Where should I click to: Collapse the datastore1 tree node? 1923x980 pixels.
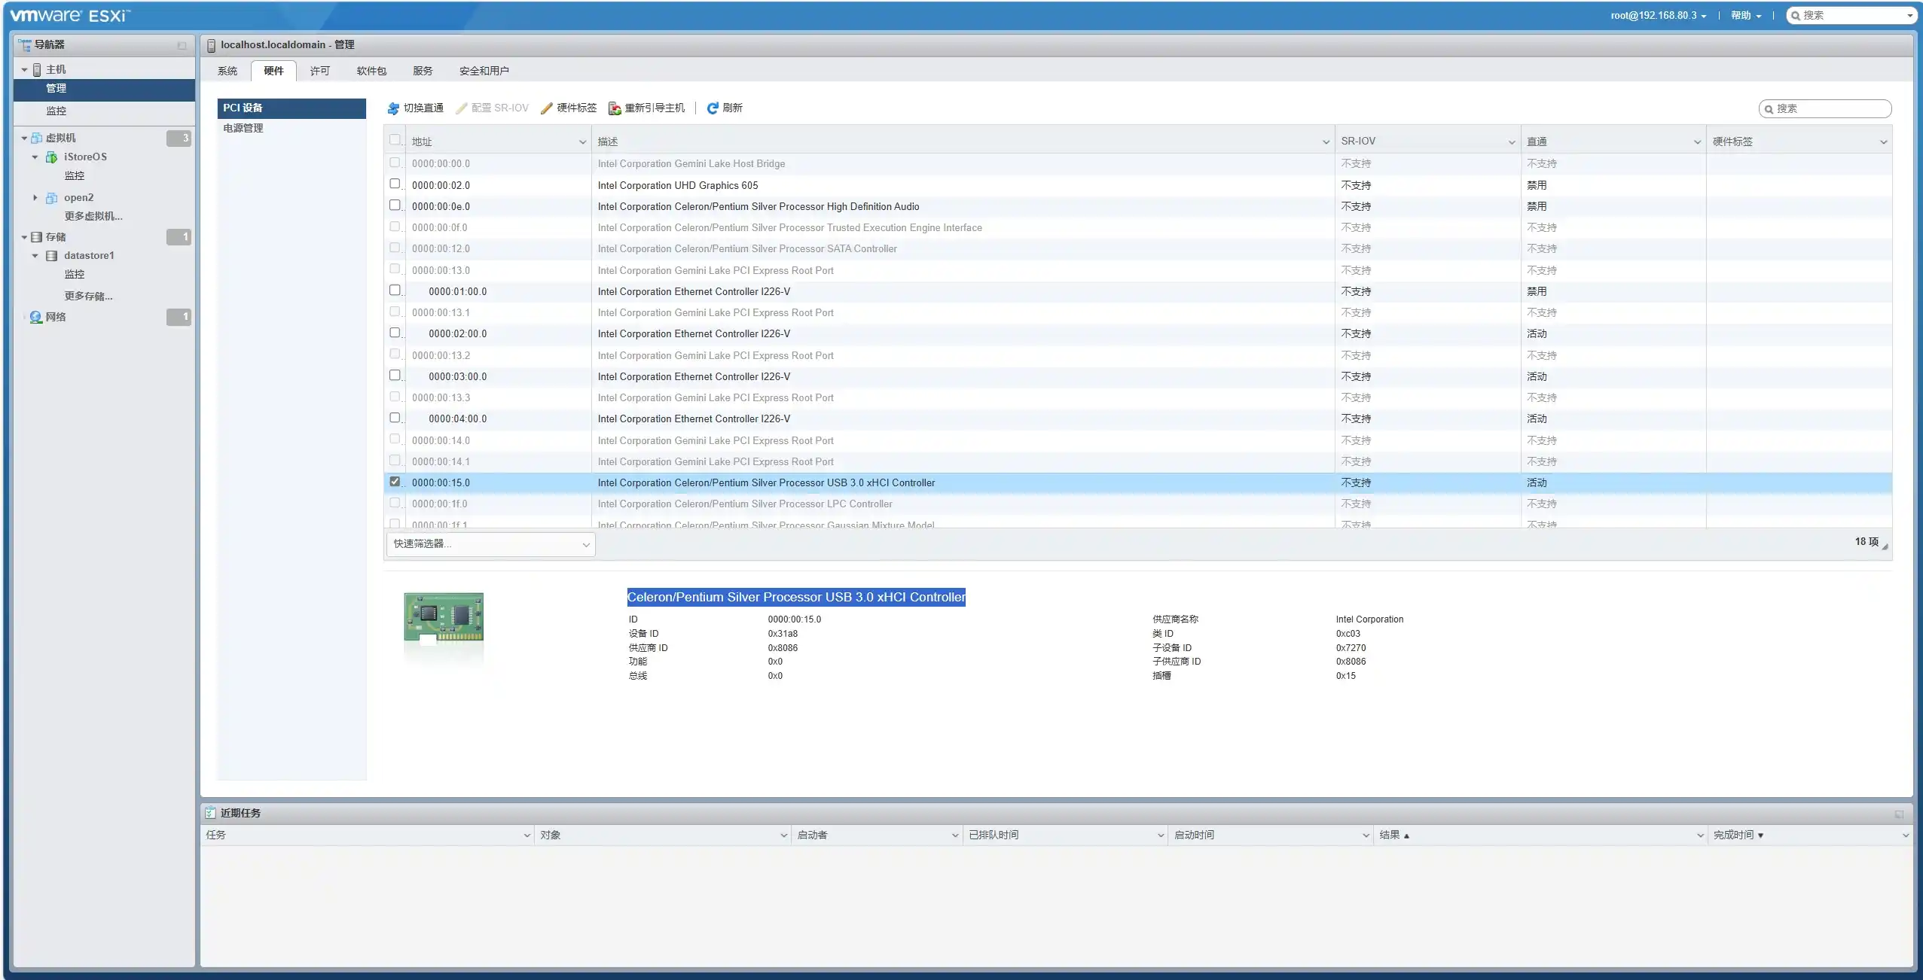point(35,256)
